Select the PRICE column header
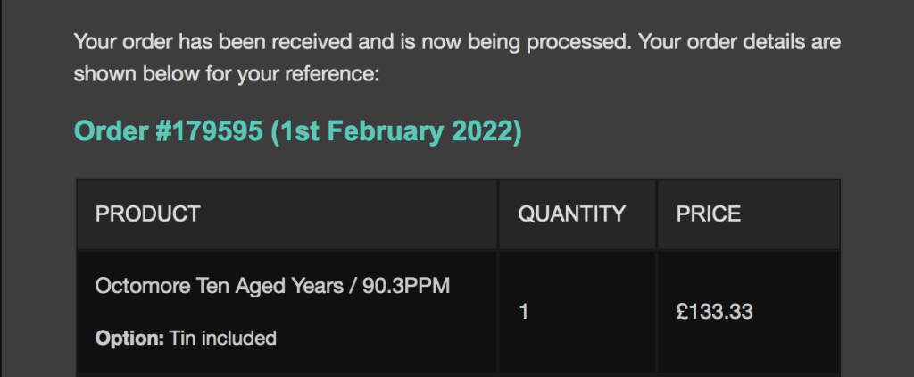Screen dimensions: 914x377 point(709,214)
